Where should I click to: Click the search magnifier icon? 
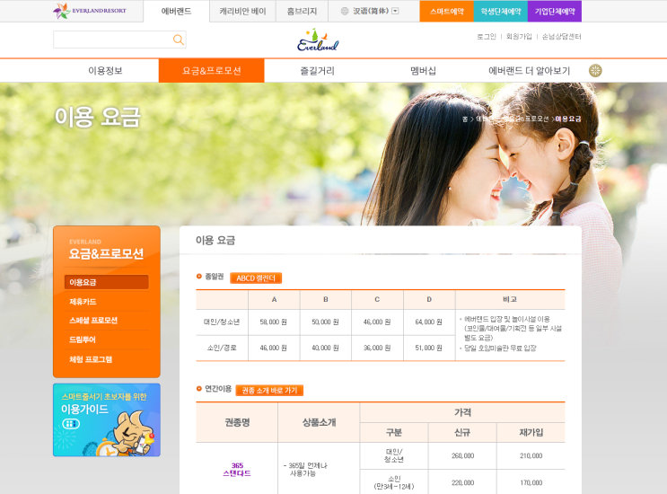[179, 40]
